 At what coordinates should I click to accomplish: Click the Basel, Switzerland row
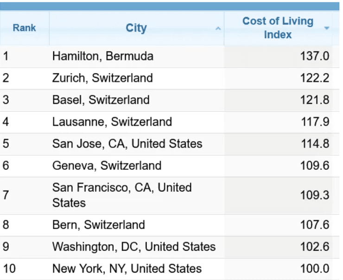tap(101, 100)
